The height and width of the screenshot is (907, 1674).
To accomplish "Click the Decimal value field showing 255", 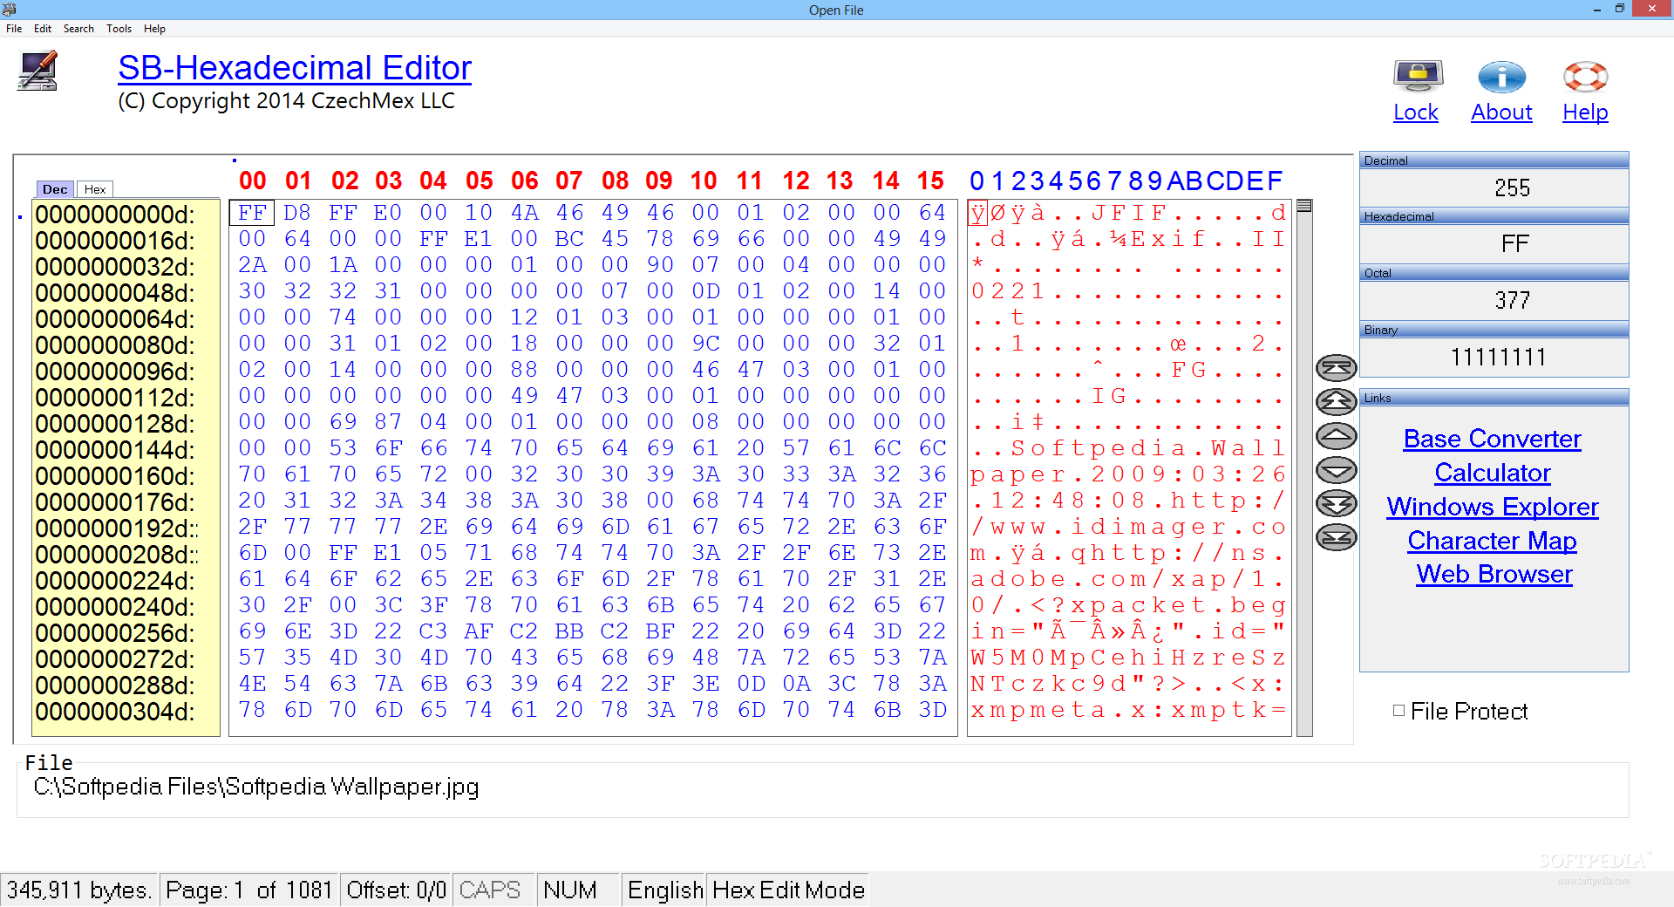I will (x=1494, y=188).
